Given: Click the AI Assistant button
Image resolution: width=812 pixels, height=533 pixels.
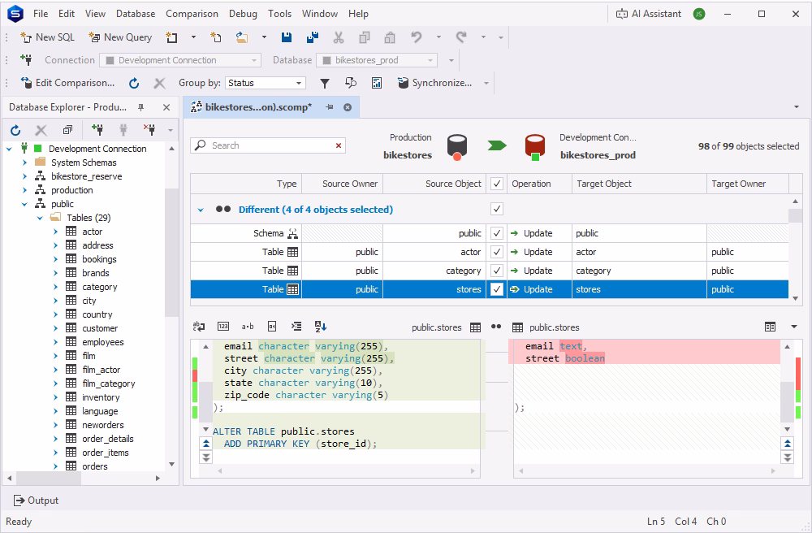Looking at the screenshot, I should [x=648, y=14].
